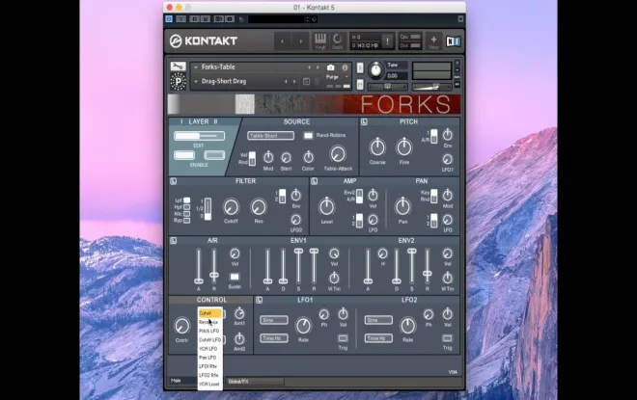Click the Pitch Coarse knob
Viewport: 637px width, 400px height.
click(x=377, y=147)
